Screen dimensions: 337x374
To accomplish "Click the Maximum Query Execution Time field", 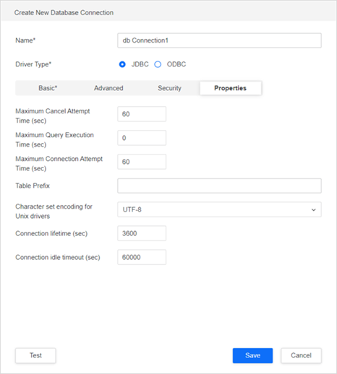I will pyautogui.click(x=142, y=138).
